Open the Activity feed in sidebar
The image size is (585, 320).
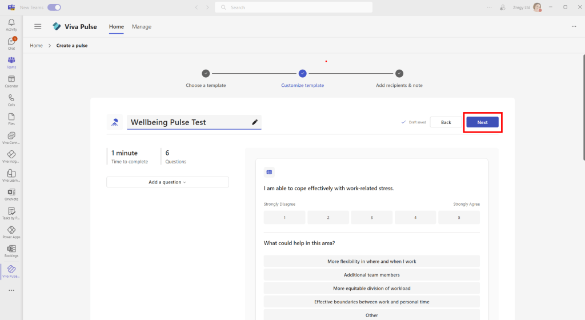(11, 25)
